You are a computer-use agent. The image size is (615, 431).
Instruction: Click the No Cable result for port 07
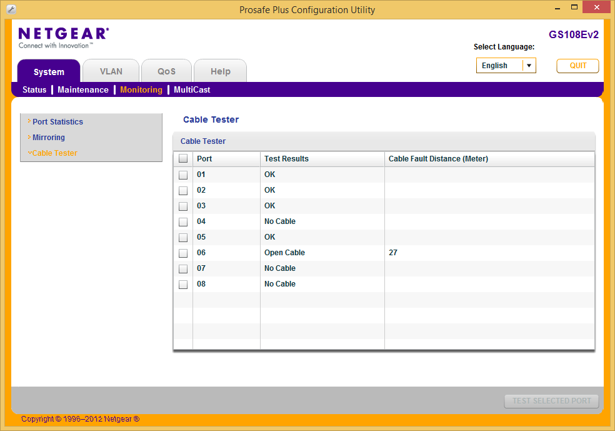pyautogui.click(x=279, y=268)
